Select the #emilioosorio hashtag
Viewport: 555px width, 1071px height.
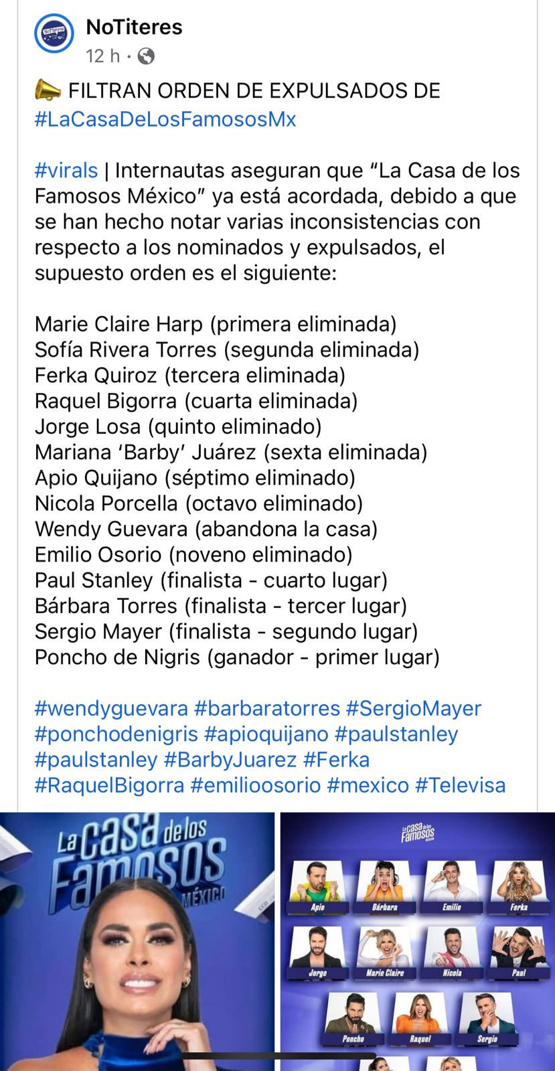[255, 785]
